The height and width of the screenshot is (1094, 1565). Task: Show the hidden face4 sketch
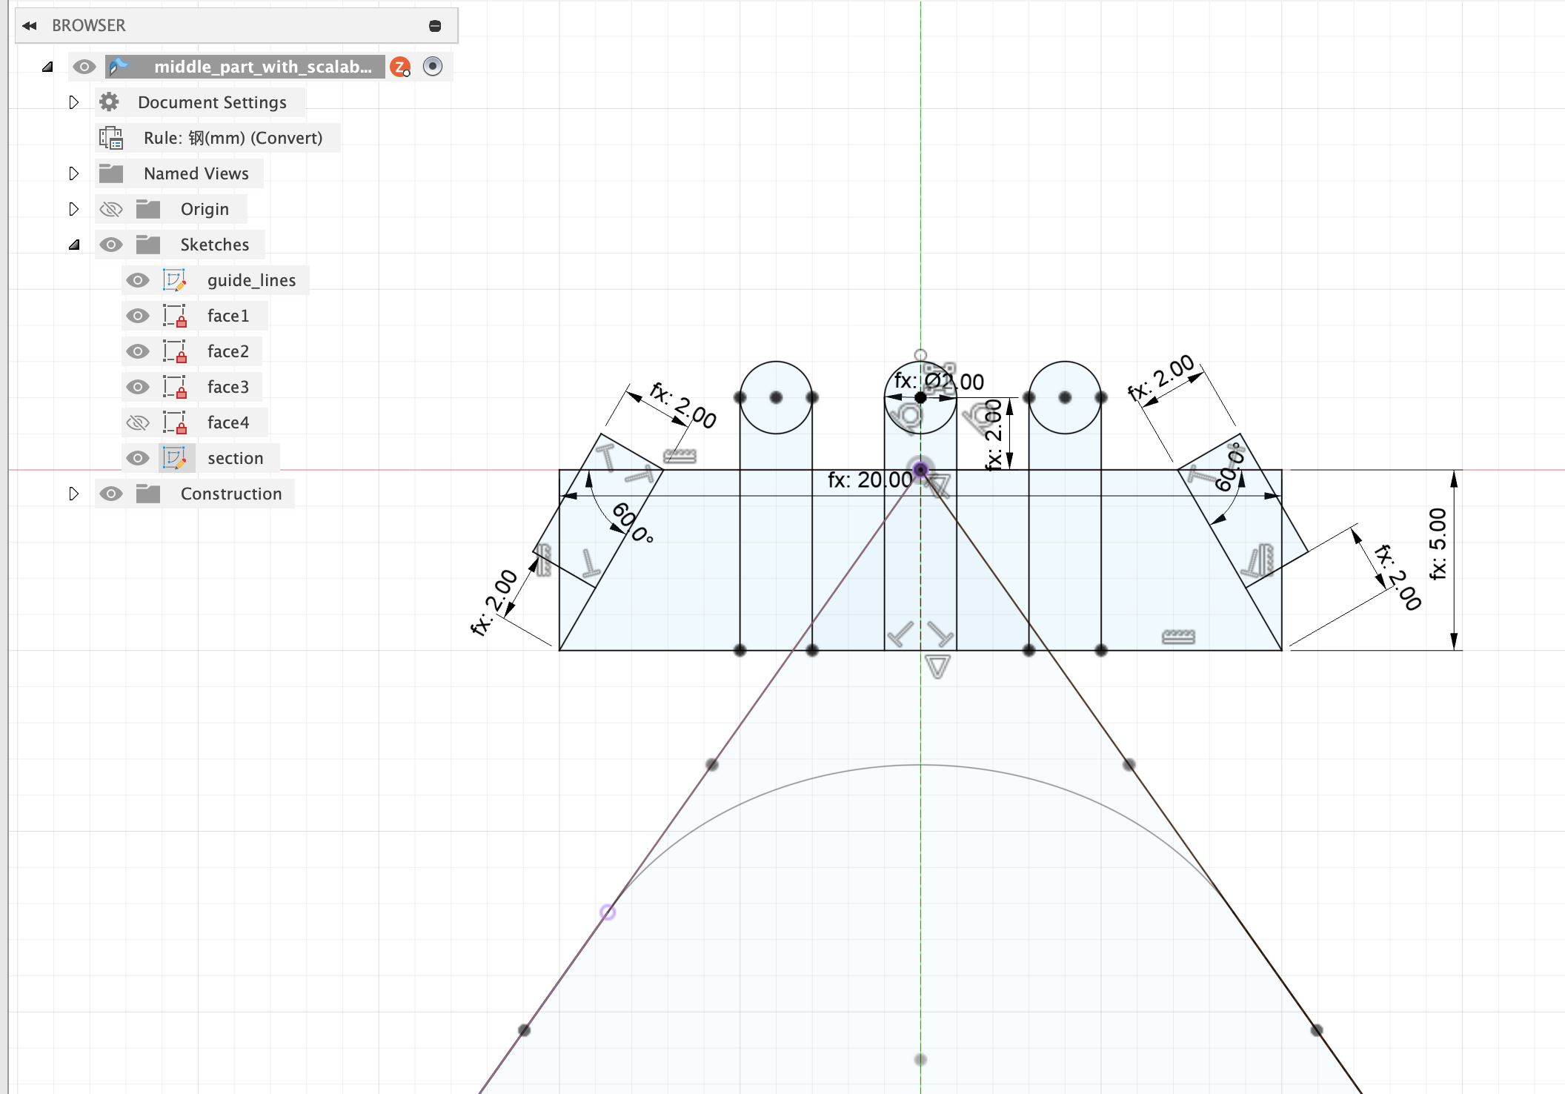pos(137,422)
